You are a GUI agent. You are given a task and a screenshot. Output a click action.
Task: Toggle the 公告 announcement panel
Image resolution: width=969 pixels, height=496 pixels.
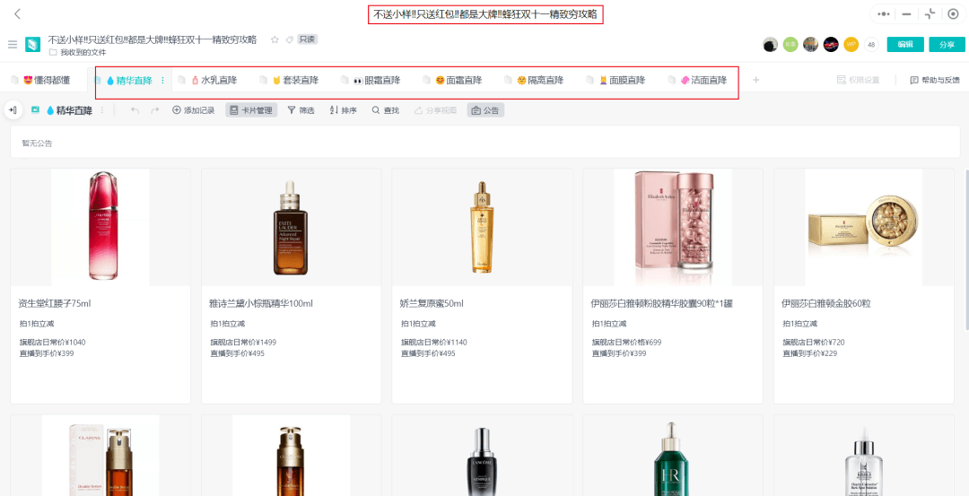[485, 110]
